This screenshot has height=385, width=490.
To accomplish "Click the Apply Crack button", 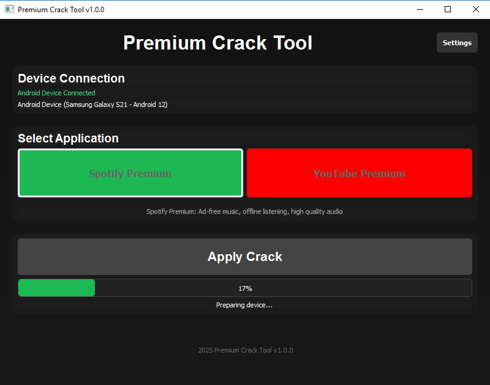I will 244,257.
